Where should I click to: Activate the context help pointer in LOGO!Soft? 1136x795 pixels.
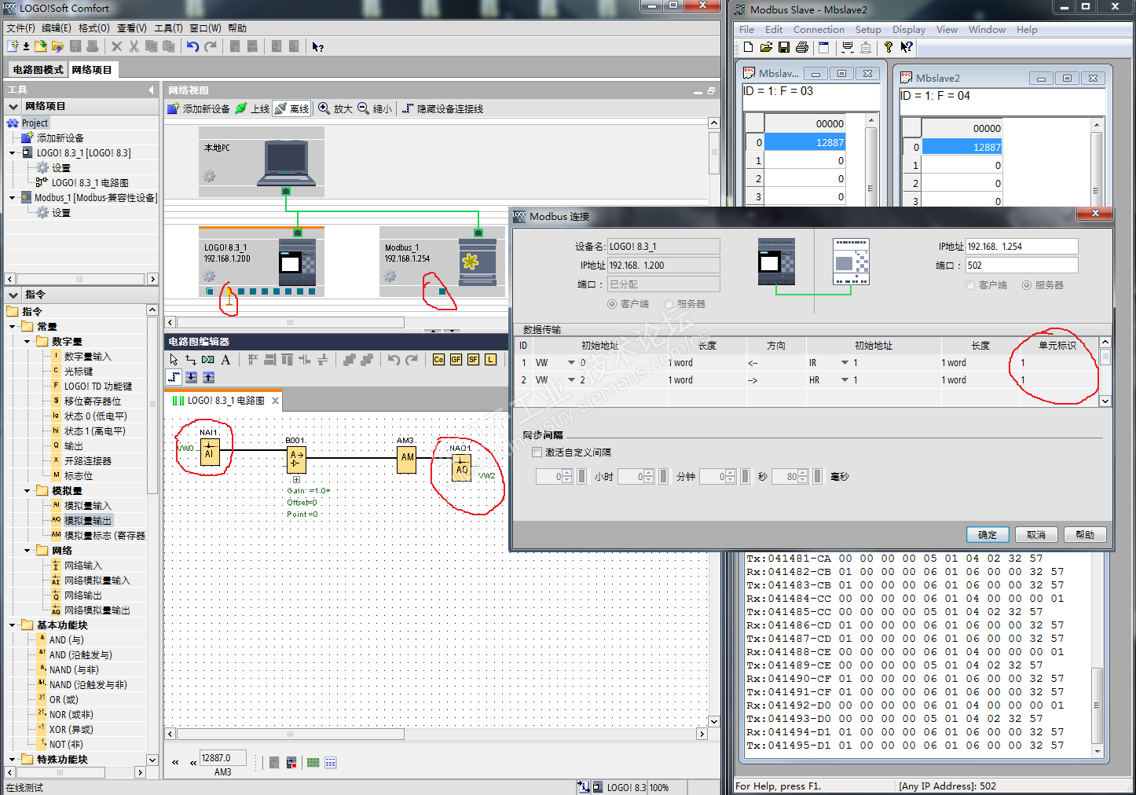click(317, 46)
